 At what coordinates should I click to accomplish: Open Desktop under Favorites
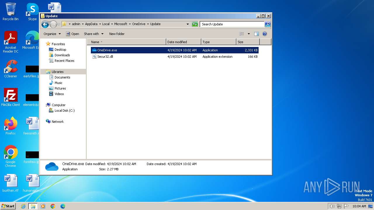(60, 50)
